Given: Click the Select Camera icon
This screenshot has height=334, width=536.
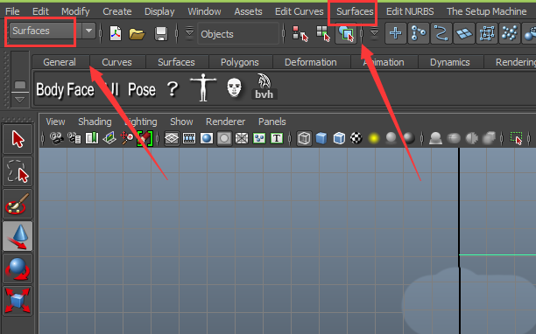Looking at the screenshot, I should click(x=56, y=138).
